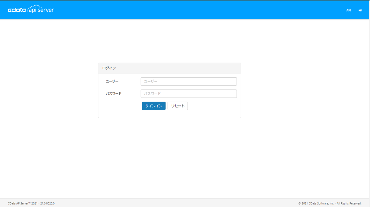The height and width of the screenshot is (207, 370).
Task: Focus the パスワード password input field
Action: 189,94
